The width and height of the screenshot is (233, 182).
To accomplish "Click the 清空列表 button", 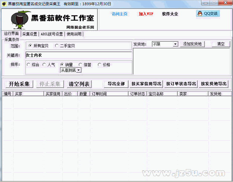I will (79, 84).
